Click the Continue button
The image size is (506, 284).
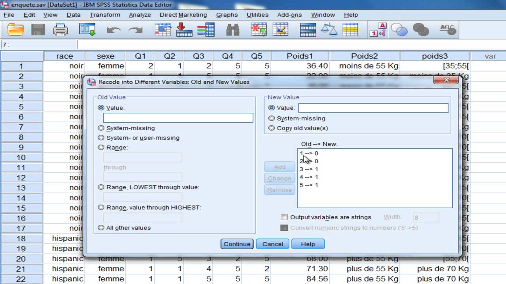coord(237,244)
